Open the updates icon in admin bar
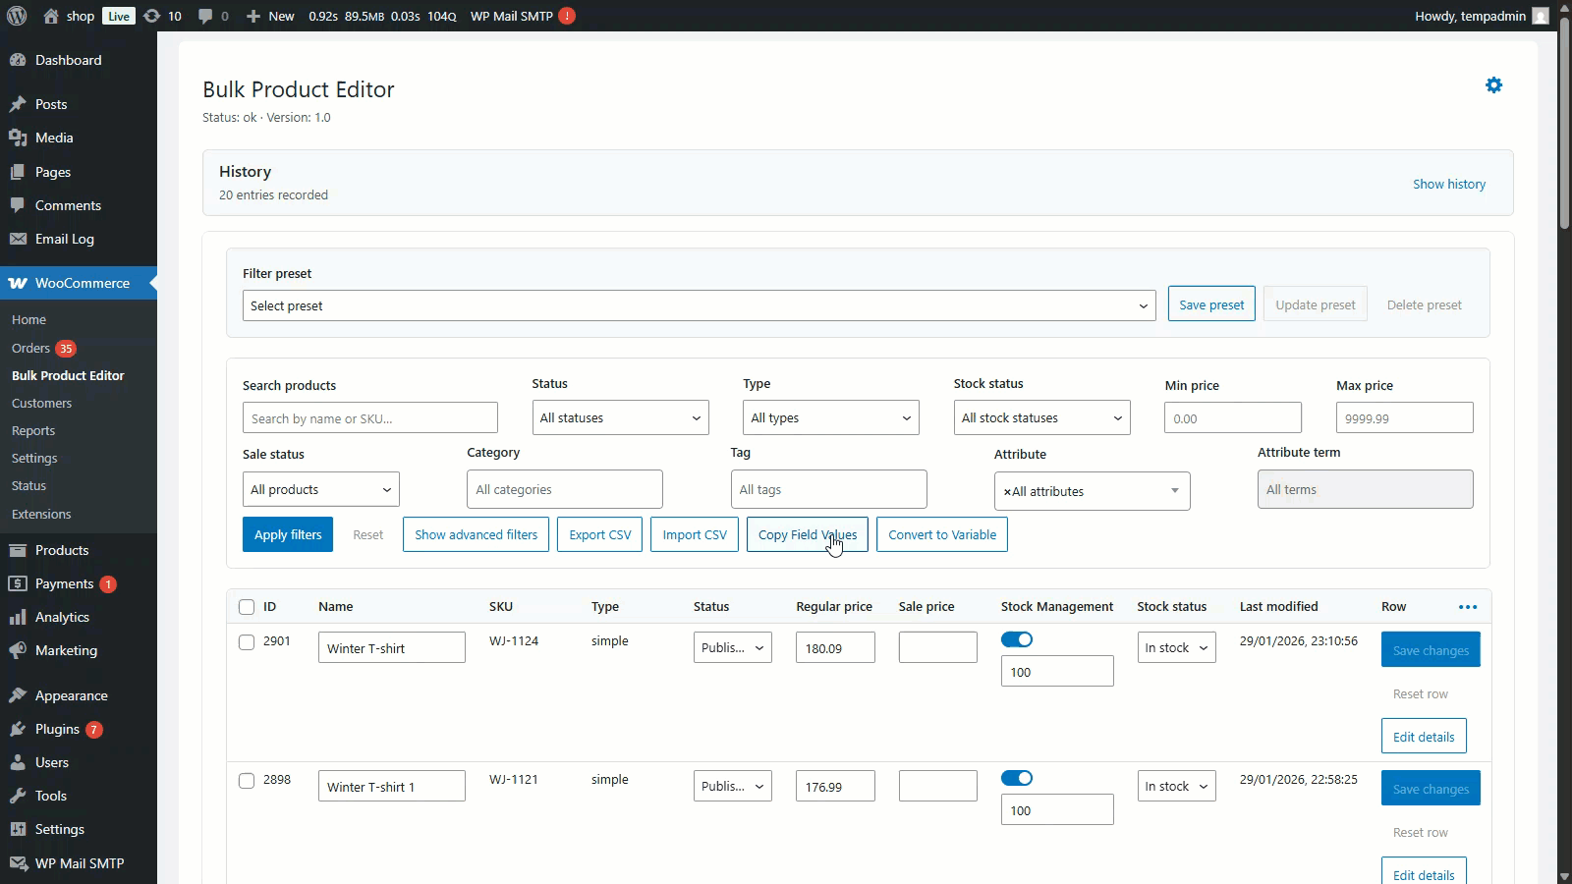The width and height of the screenshot is (1572, 884). tap(152, 16)
